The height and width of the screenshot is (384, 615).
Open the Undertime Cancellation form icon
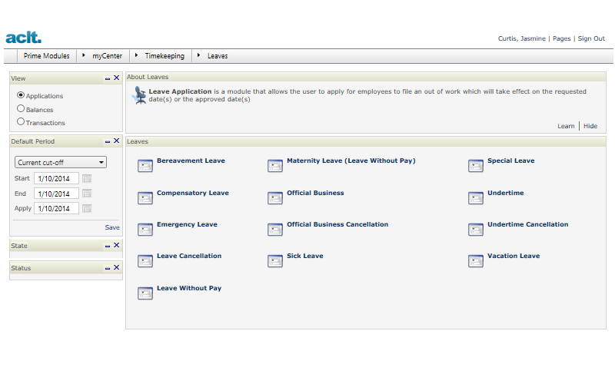pyautogui.click(x=476, y=229)
